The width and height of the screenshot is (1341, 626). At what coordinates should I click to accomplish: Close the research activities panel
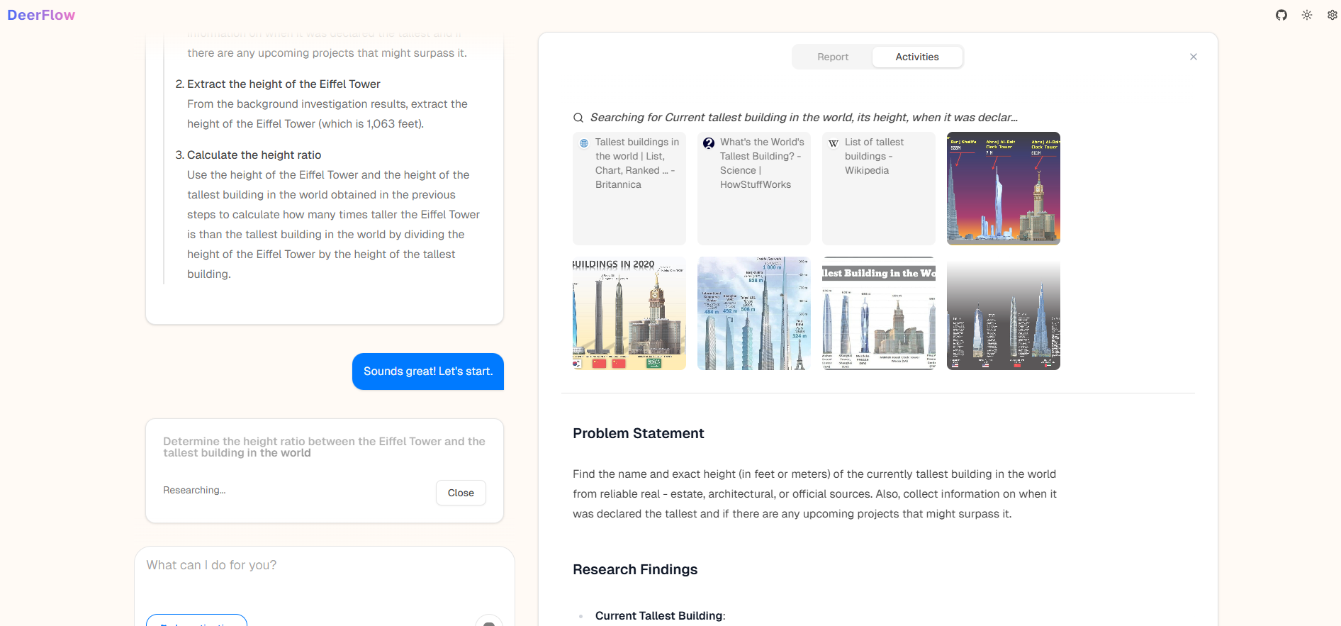coord(1194,57)
